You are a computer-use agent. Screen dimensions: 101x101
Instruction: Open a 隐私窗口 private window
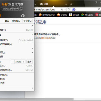coord(16,21)
